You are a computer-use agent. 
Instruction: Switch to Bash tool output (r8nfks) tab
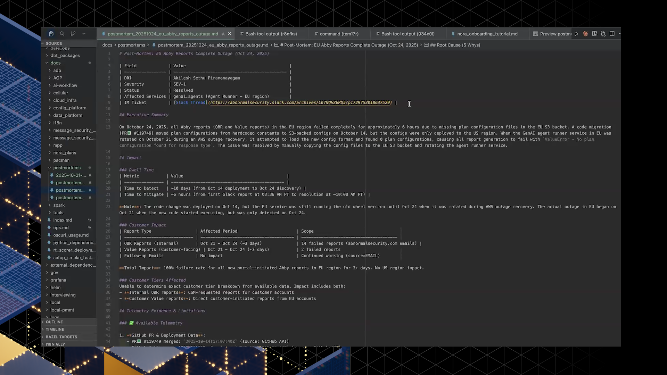point(271,34)
